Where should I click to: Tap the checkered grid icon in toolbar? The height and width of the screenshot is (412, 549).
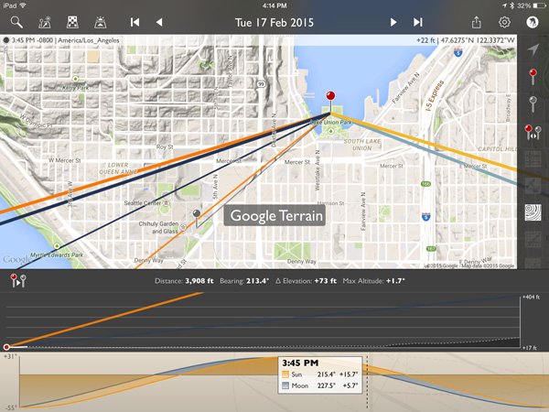(73, 21)
